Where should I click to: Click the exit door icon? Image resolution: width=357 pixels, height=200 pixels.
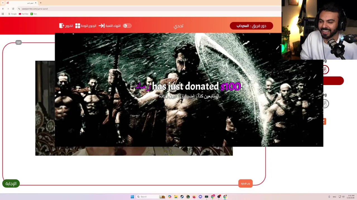(x=62, y=26)
